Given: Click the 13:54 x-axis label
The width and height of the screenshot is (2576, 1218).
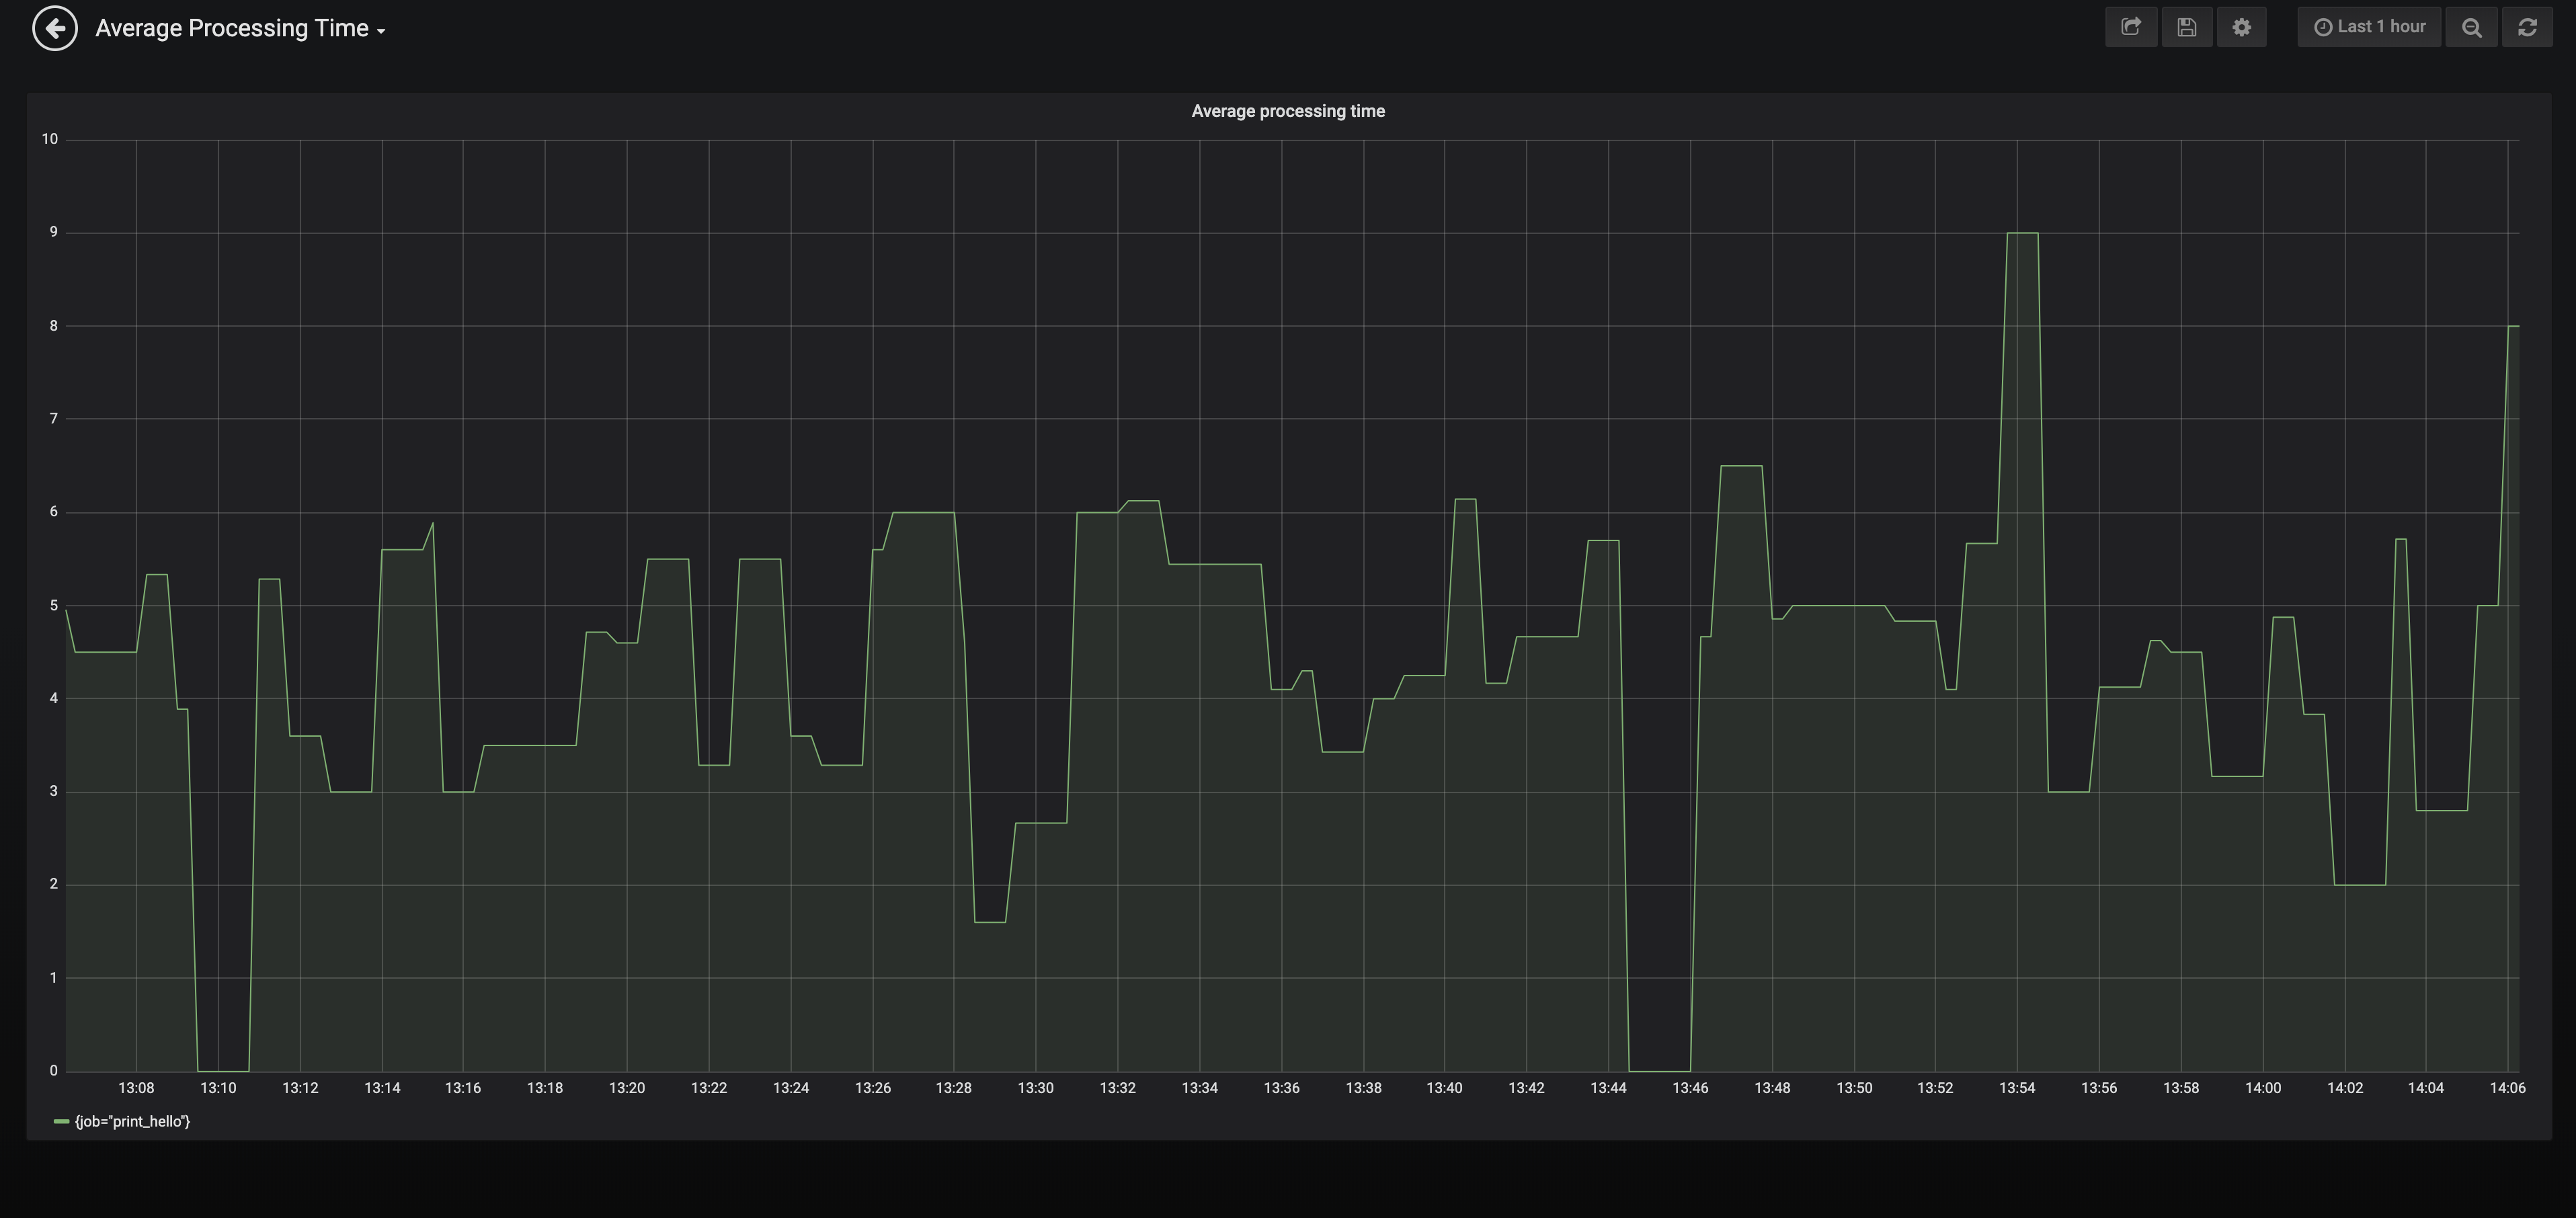Looking at the screenshot, I should coord(2017,1088).
